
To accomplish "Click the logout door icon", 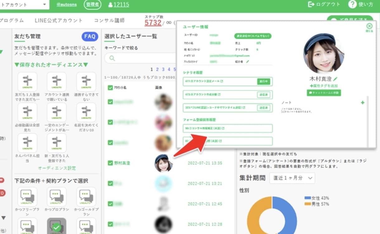I will [x=311, y=4].
